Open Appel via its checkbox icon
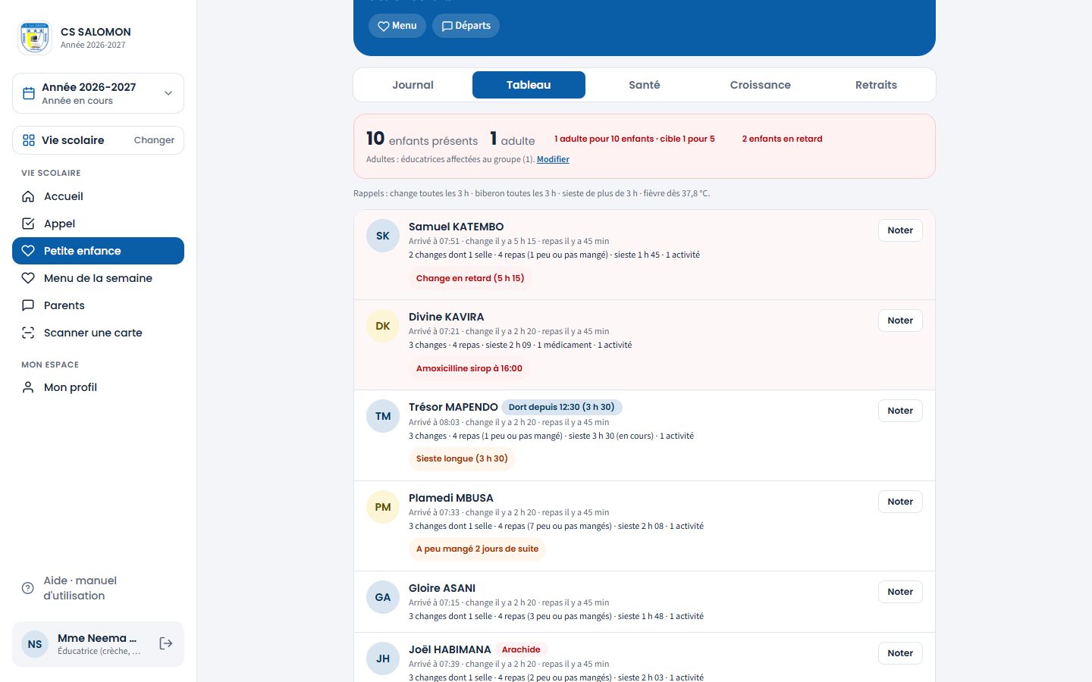1092x682 pixels. click(28, 224)
